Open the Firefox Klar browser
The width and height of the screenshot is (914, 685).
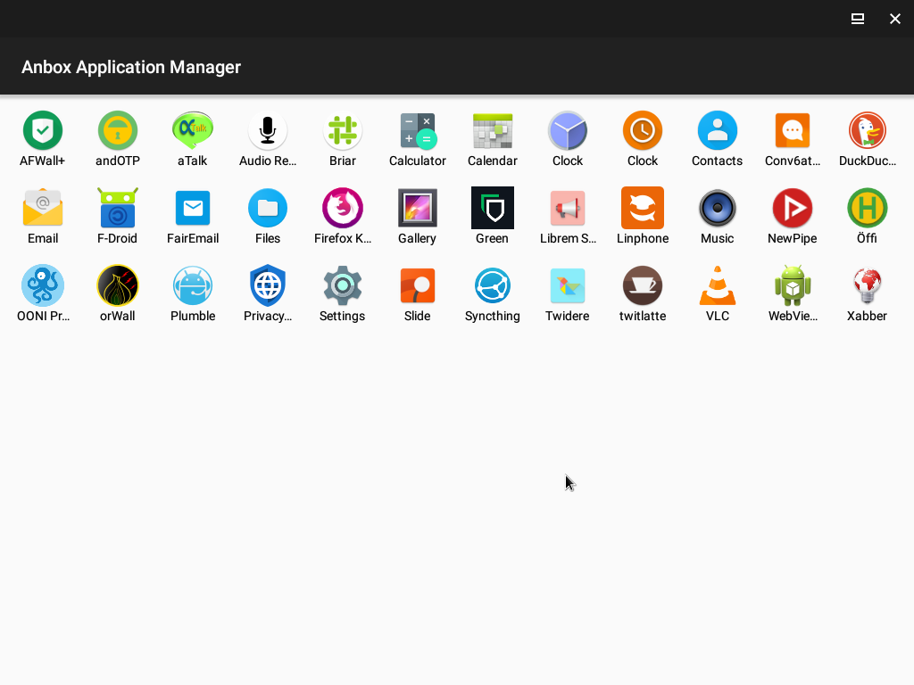click(343, 209)
